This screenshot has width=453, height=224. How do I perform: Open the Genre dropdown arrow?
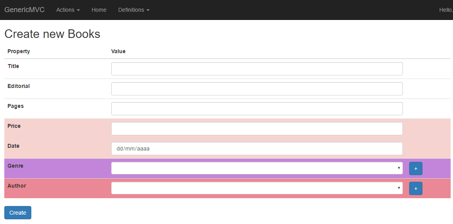point(399,168)
